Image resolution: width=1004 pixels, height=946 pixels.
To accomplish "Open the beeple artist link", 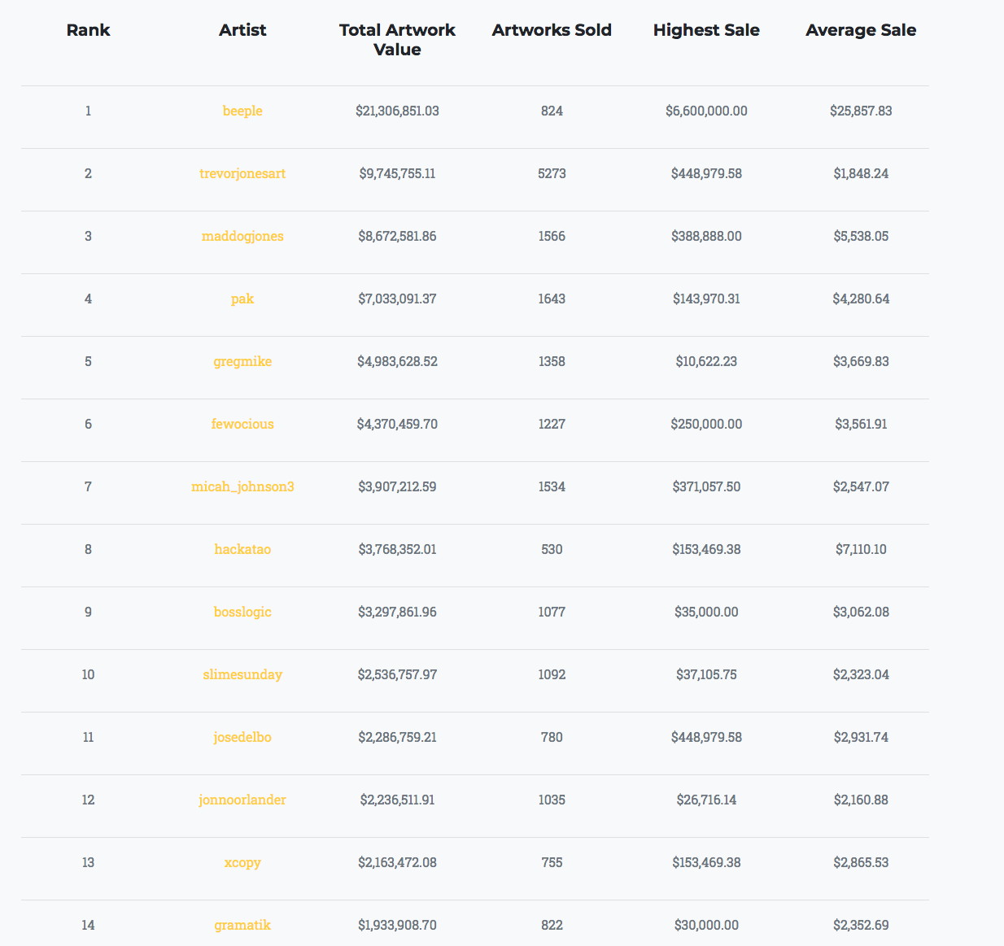I will tap(242, 111).
